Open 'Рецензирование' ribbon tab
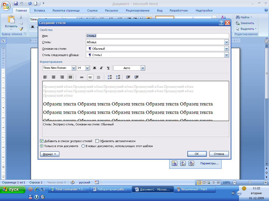269x201 pixels. tap(138, 10)
